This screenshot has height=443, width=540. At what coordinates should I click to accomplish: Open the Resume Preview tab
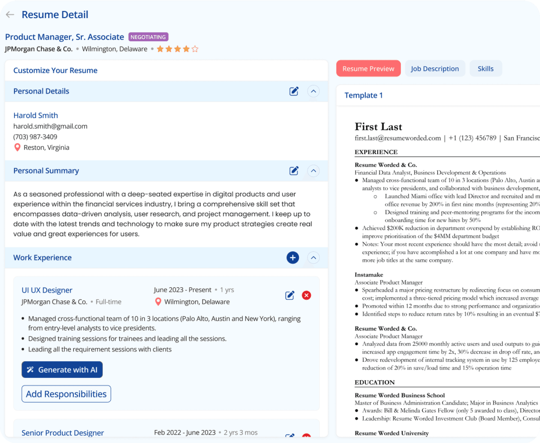coord(368,69)
